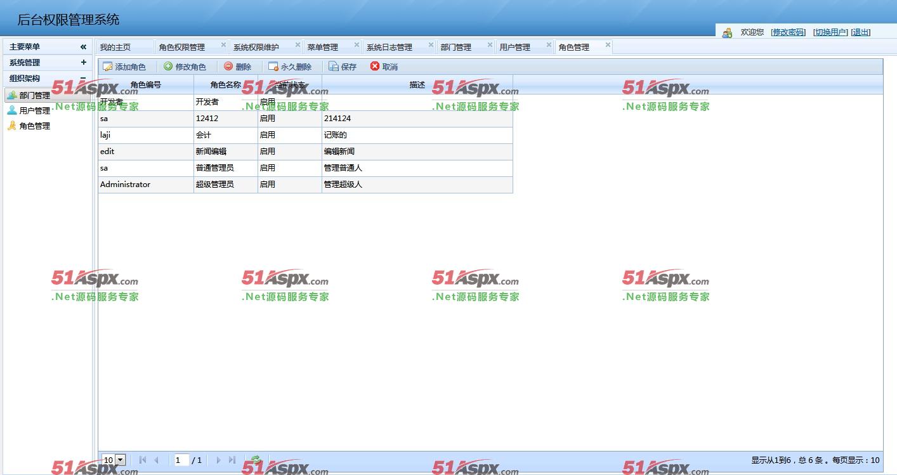Screen dimensions: 897x475
Task: Click the 永久删除 permanent delete icon
Action: point(273,67)
